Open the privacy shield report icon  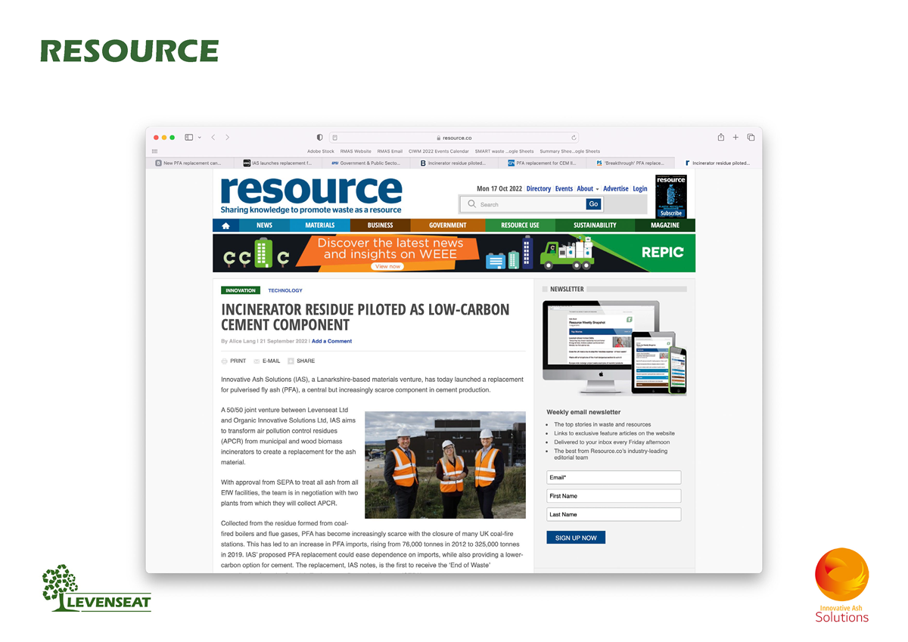(x=319, y=138)
